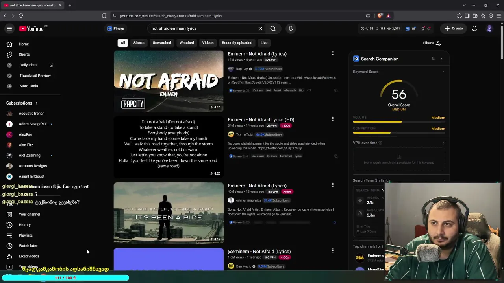Open the vidIQ alerts bell icon
Image resolution: width=504 pixels, height=283 pixels.
[429, 28]
